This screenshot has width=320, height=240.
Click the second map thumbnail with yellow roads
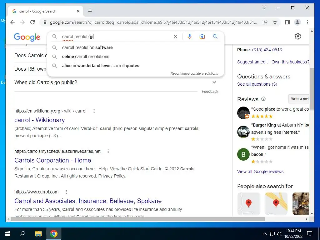[x=276, y=204]
